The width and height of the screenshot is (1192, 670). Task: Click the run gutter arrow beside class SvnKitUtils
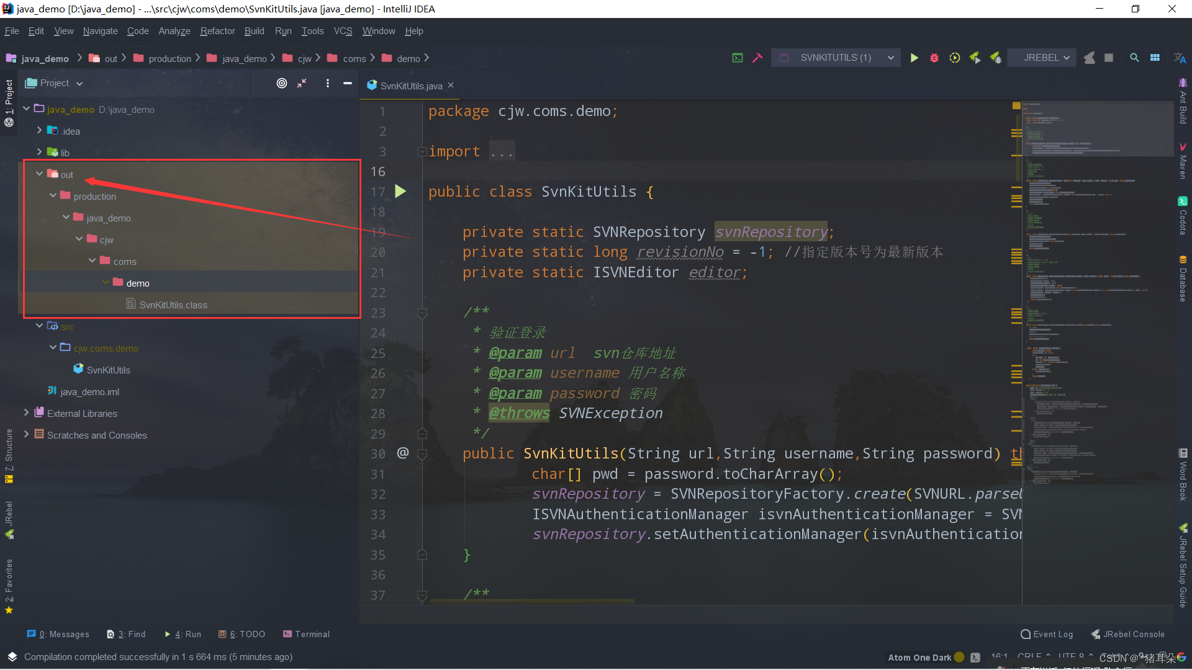[x=400, y=192]
